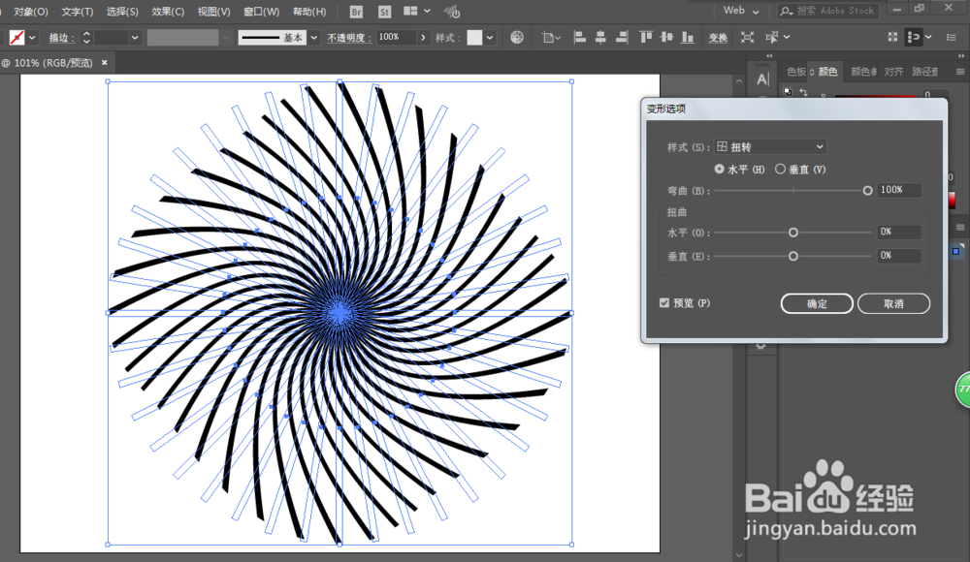Click the 垂直 (E) distortion slider handle

click(x=793, y=256)
